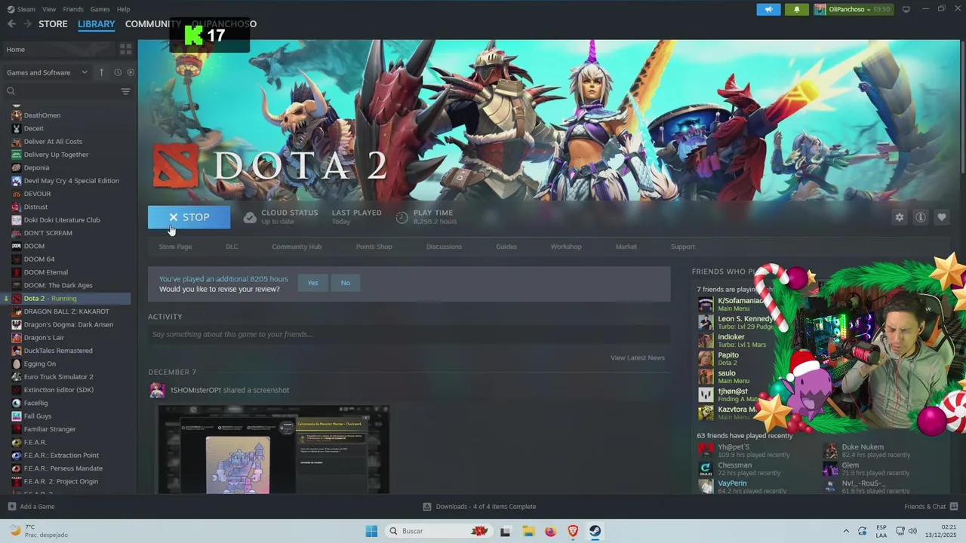Image resolution: width=966 pixels, height=543 pixels.
Task: Select Doki Doki Literature Club entry
Action: point(62,220)
